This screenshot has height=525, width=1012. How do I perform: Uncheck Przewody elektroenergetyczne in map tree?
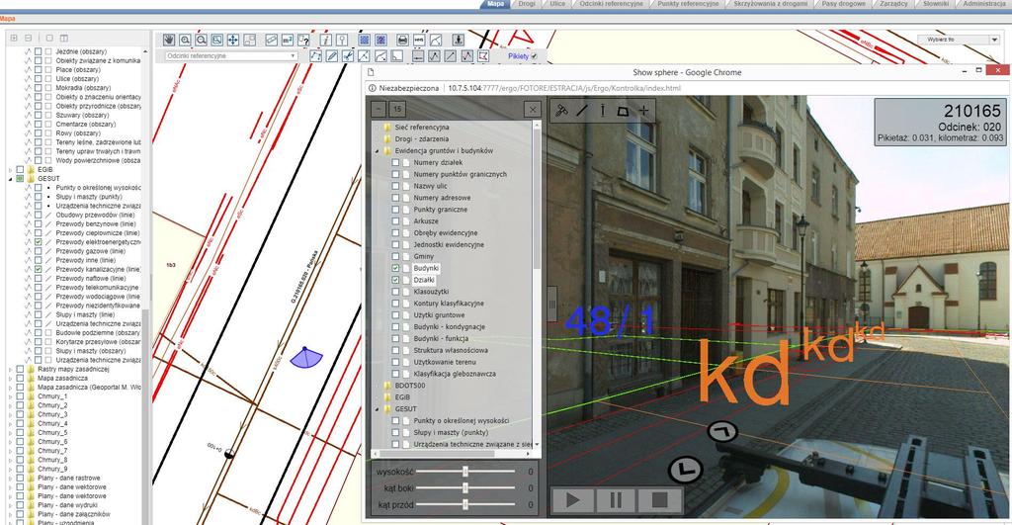coord(39,242)
